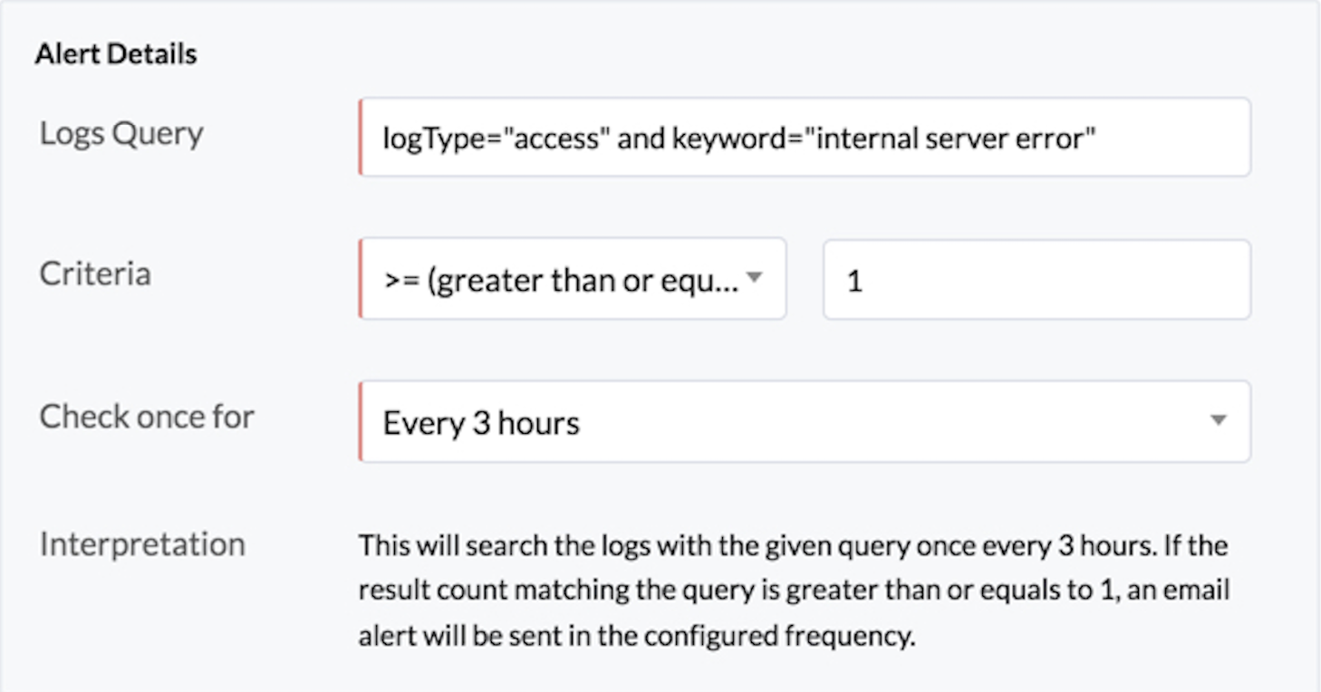1321x692 pixels.
Task: Click the "Every 3 hours" selected value text
Action: [481, 423]
